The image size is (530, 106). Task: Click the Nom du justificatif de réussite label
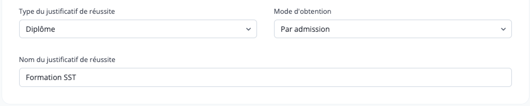[67, 60]
